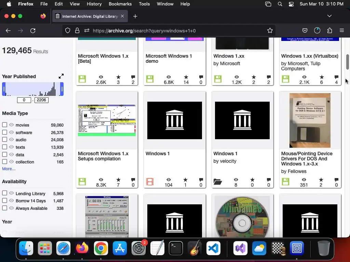Launch Safari from the dock
Viewport: 350px width, 262px height.
click(x=63, y=248)
